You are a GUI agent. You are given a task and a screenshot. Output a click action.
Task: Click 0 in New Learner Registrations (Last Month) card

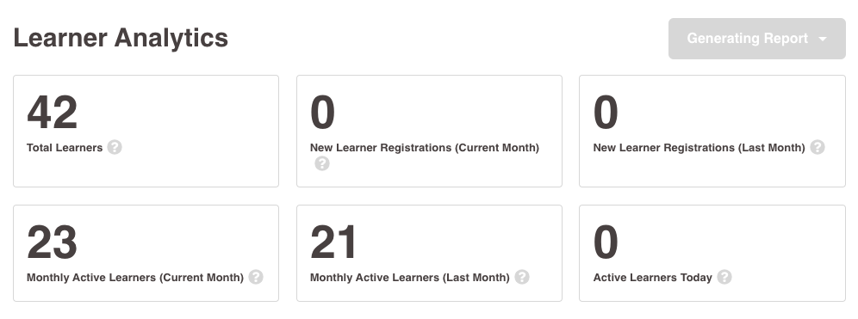[606, 113]
